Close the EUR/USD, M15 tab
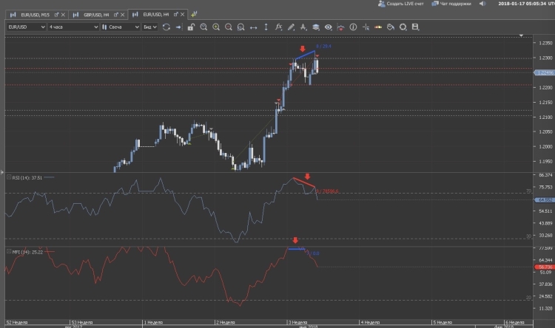Screen dimensions: 555x328 [x=63, y=15]
